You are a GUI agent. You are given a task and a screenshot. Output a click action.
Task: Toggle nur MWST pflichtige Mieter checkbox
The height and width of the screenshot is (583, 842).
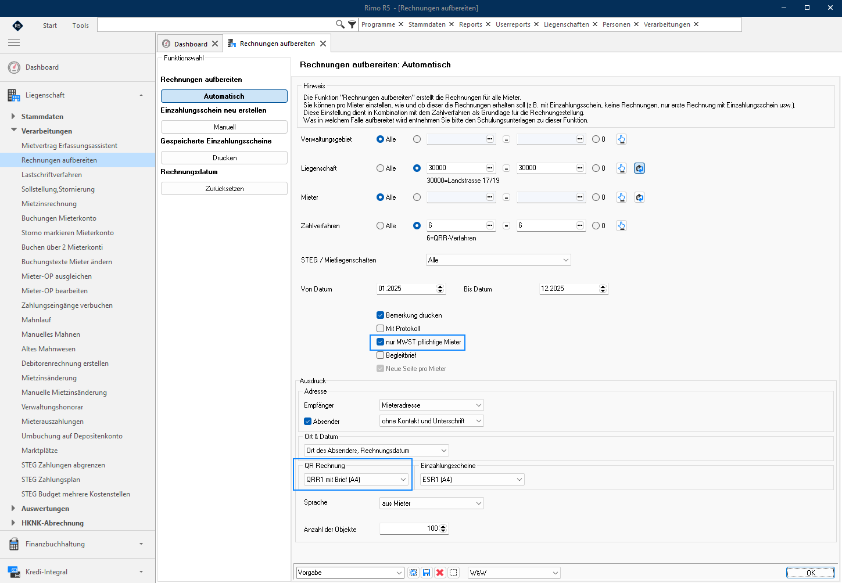[x=380, y=342]
